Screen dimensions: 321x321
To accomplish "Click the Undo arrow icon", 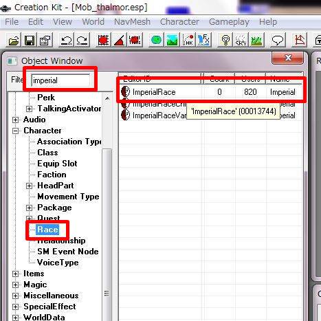I will pyautogui.click(x=67, y=41).
